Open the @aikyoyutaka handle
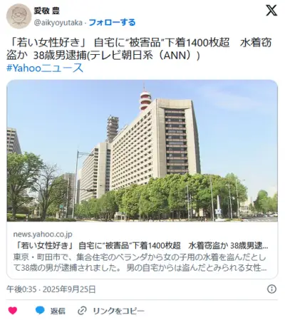This screenshot has width=285, height=320. click(x=58, y=23)
